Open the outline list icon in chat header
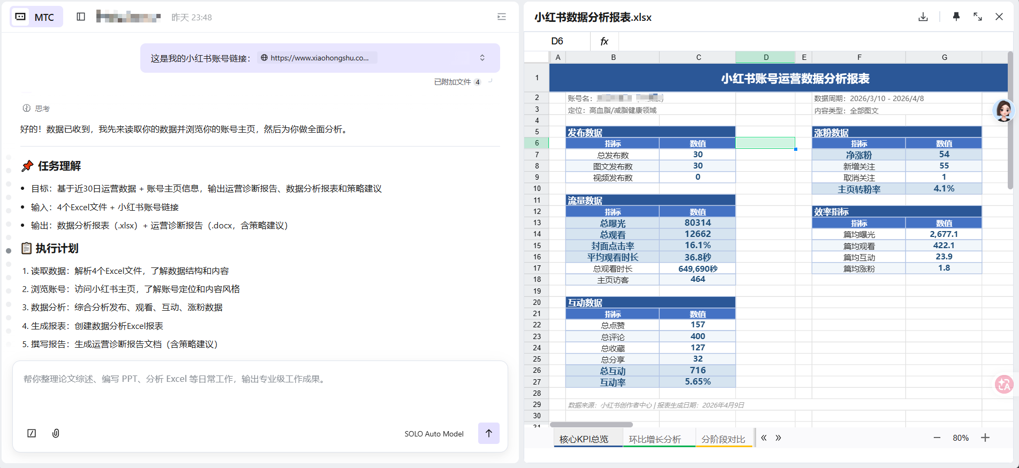The width and height of the screenshot is (1019, 468). (501, 17)
